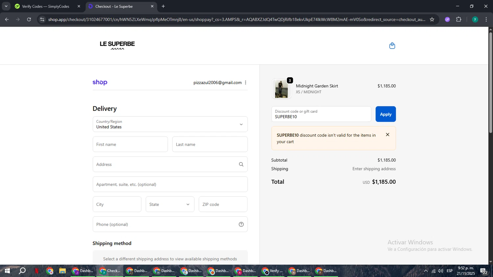
Task: Open the Windows Start menu
Action: [7, 271]
